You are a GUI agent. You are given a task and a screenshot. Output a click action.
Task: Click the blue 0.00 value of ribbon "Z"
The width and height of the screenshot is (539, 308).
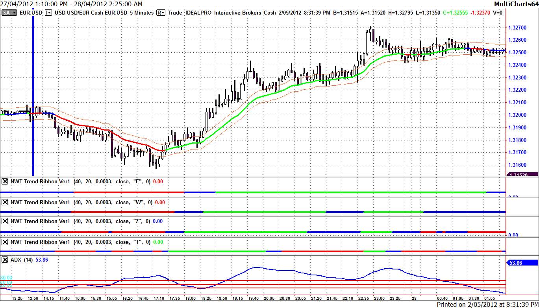[157, 221]
